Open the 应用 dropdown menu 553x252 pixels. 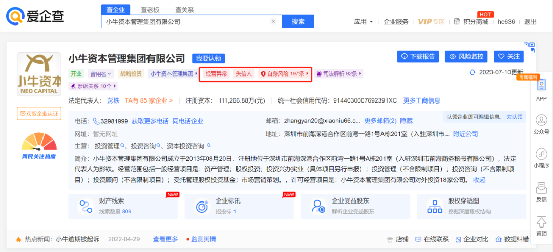click(x=363, y=22)
